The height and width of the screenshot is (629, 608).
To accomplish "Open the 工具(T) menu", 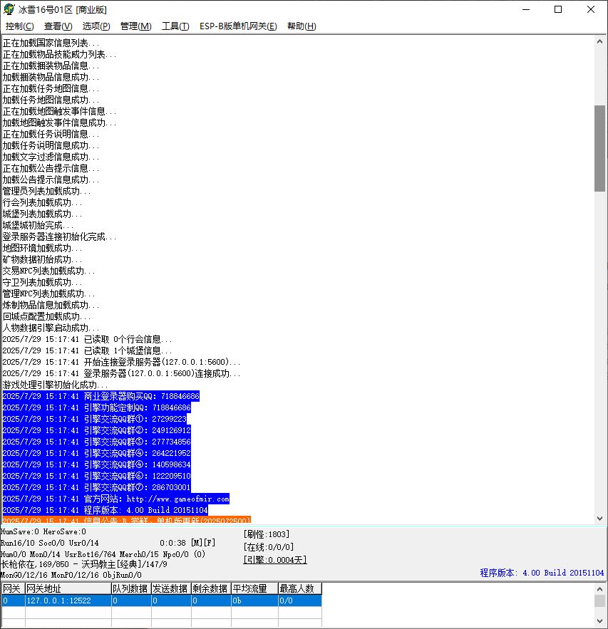I will [x=175, y=26].
